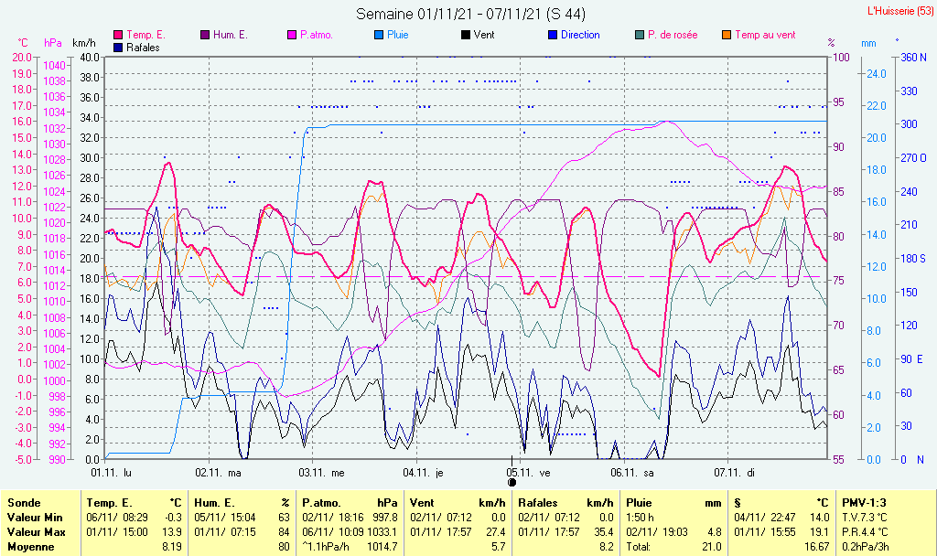Image resolution: width=937 pixels, height=556 pixels.
Task: Select the 'T.V.7.3 °C' value
Action: click(x=865, y=518)
